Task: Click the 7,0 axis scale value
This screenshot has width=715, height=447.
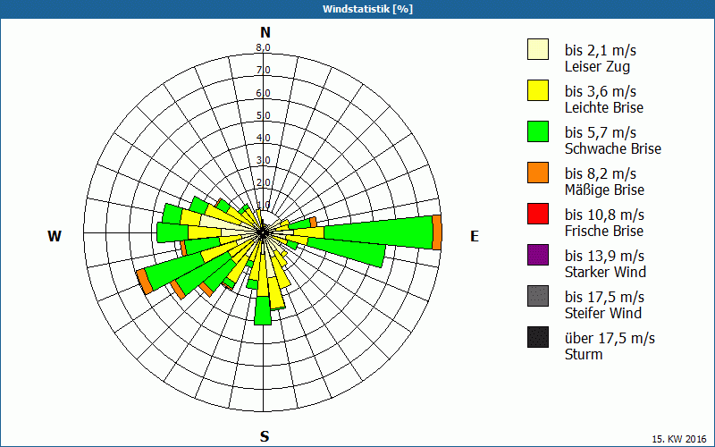Action: point(264,71)
